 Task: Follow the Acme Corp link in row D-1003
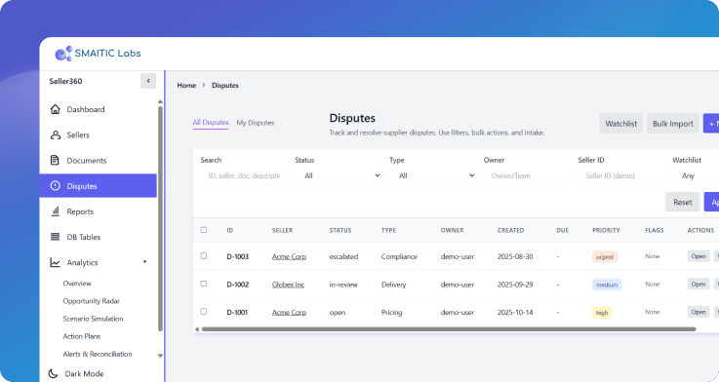coord(289,256)
